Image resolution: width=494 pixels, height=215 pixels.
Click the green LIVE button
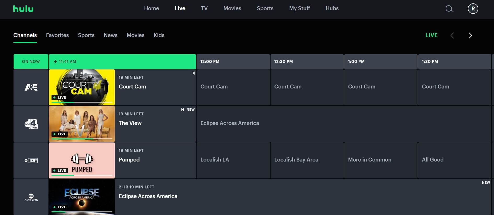click(431, 35)
